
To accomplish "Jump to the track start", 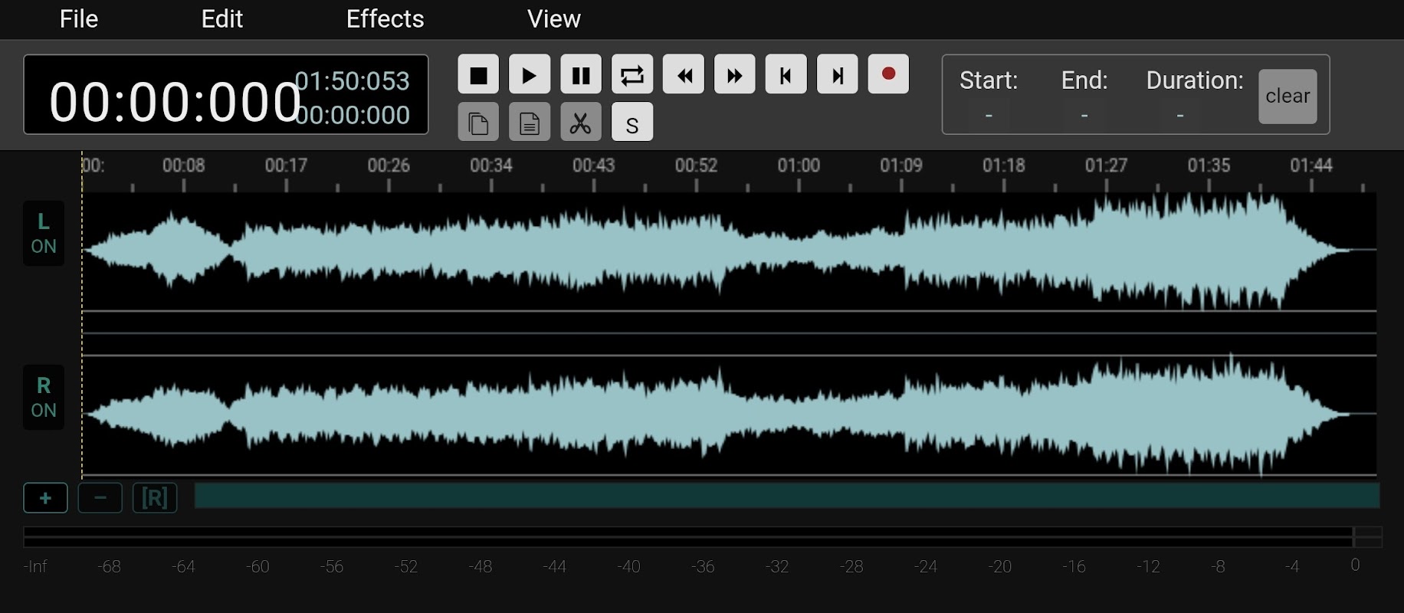I will (x=786, y=75).
